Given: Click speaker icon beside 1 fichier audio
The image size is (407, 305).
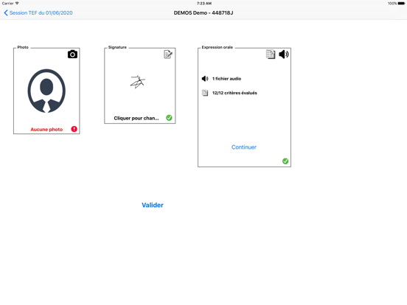Looking at the screenshot, I should [x=205, y=79].
